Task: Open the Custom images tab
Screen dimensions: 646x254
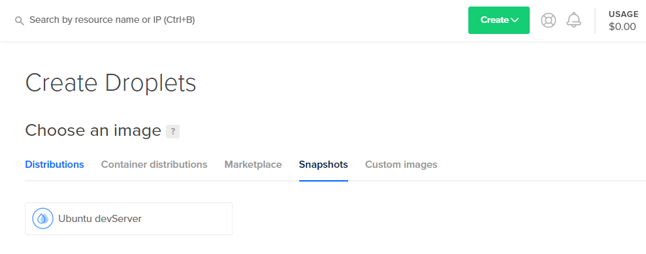Action: tap(401, 165)
